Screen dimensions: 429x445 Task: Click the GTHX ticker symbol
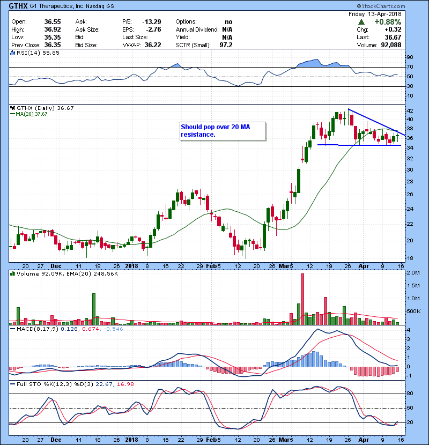pyautogui.click(x=18, y=6)
